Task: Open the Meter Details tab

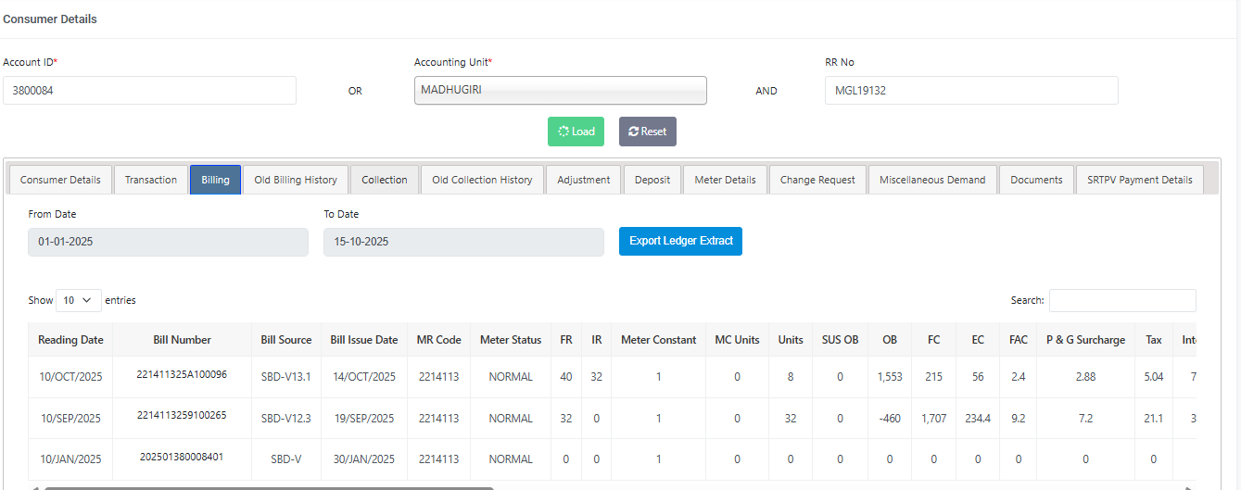Action: click(725, 180)
